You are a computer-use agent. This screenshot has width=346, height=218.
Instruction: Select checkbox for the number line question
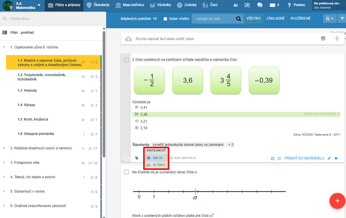[126, 172]
